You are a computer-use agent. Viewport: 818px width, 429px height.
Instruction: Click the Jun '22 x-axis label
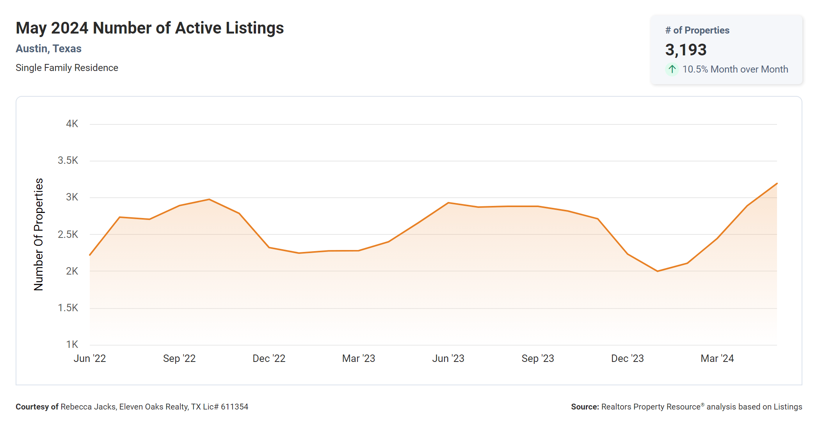pos(90,358)
